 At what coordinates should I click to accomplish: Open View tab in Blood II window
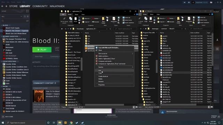(x=158, y=15)
